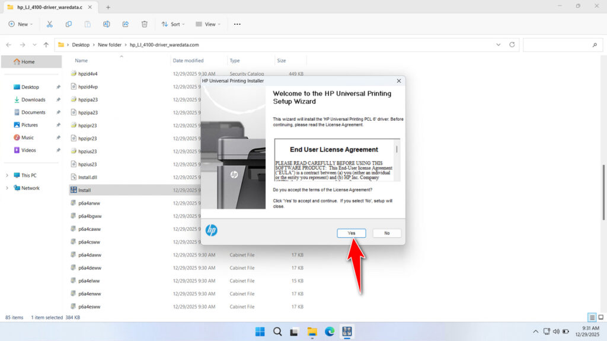Click Yes to accept the license agreement
Viewport: 607px width, 341px height.
point(351,233)
